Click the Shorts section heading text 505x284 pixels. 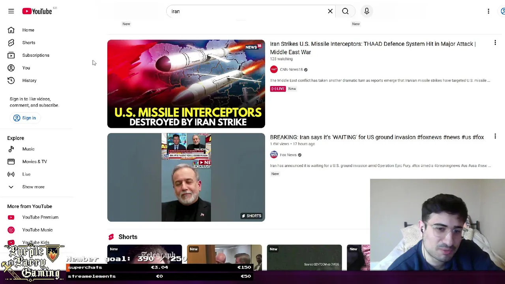click(x=128, y=237)
